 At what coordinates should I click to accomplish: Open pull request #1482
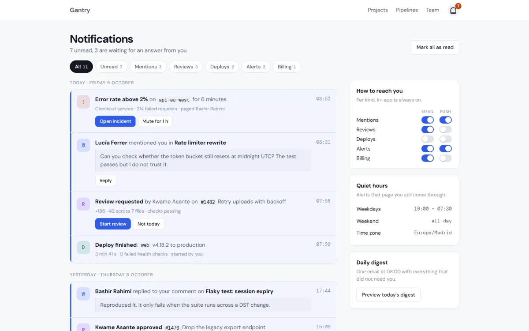(208, 202)
